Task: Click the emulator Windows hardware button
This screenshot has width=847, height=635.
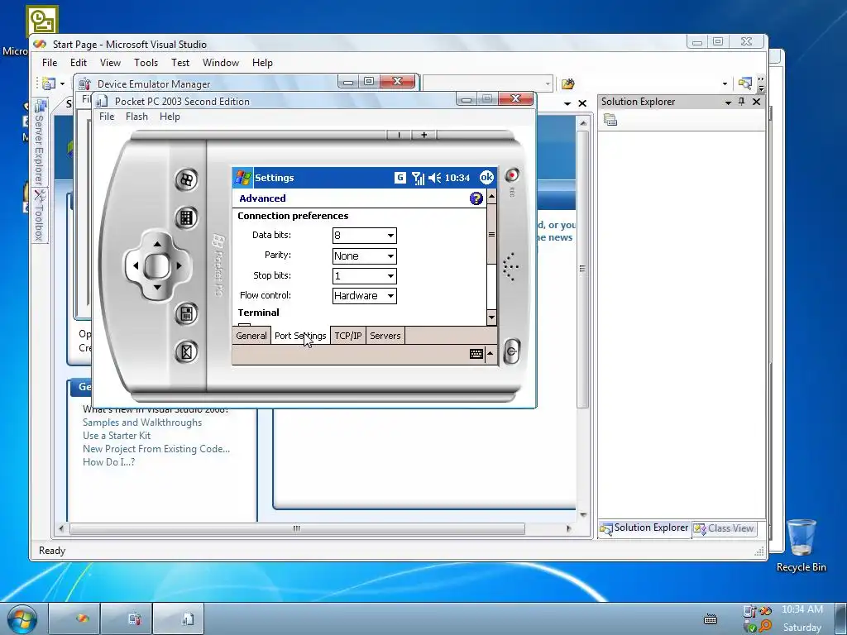Action: click(186, 179)
